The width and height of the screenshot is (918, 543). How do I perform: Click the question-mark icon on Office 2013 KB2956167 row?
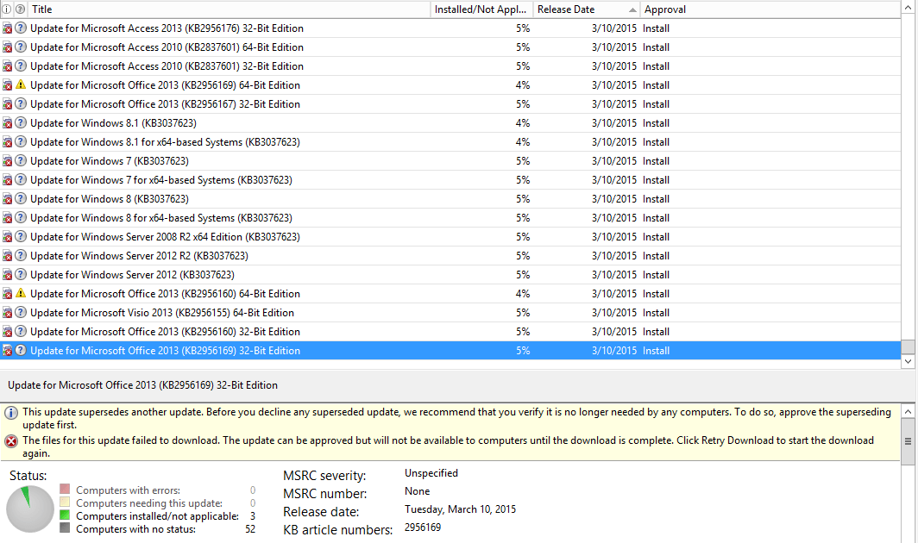click(x=21, y=103)
